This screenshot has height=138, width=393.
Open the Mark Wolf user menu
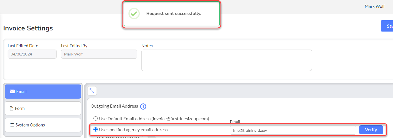pyautogui.click(x=375, y=6)
